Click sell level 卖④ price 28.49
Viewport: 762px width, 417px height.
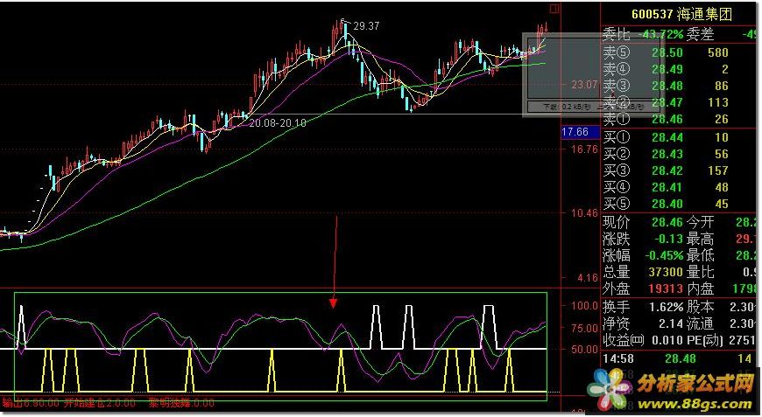tap(667, 69)
